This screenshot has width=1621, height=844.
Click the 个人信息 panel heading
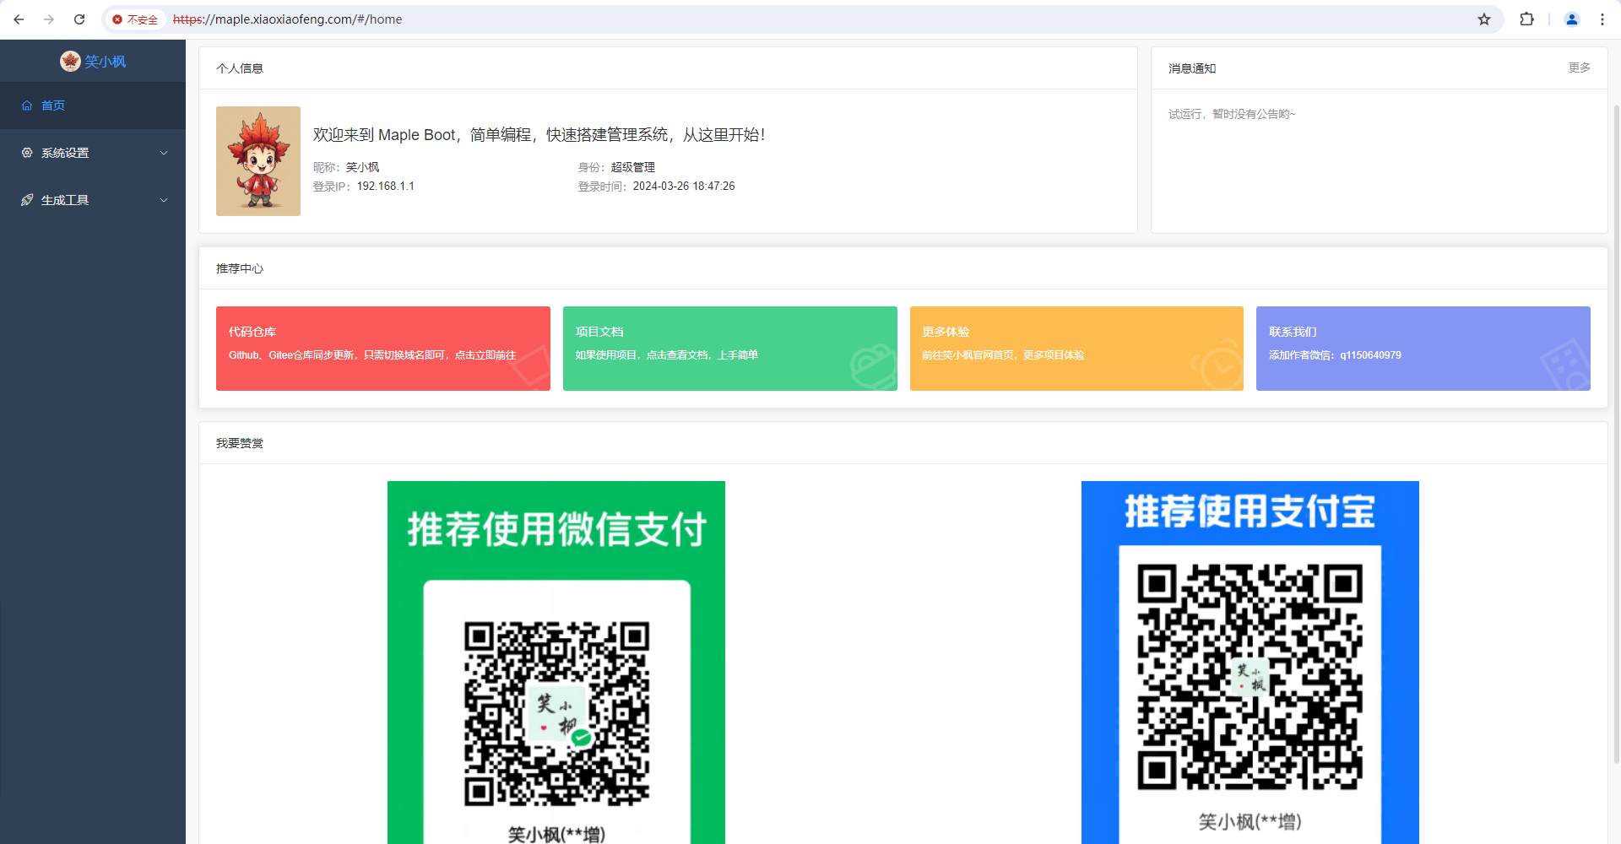point(240,68)
